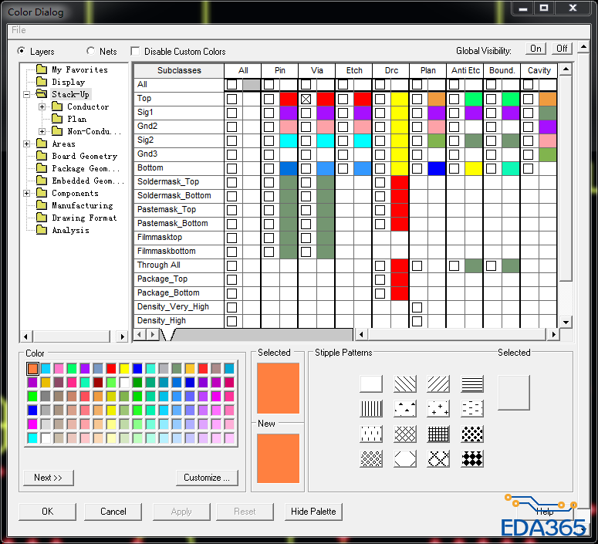Click the Pin column header
Screen dimensions: 598x544
(x=279, y=70)
